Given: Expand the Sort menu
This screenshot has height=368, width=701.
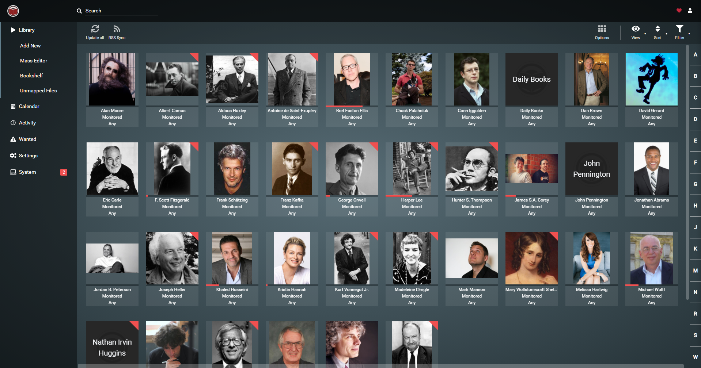Looking at the screenshot, I should [658, 29].
